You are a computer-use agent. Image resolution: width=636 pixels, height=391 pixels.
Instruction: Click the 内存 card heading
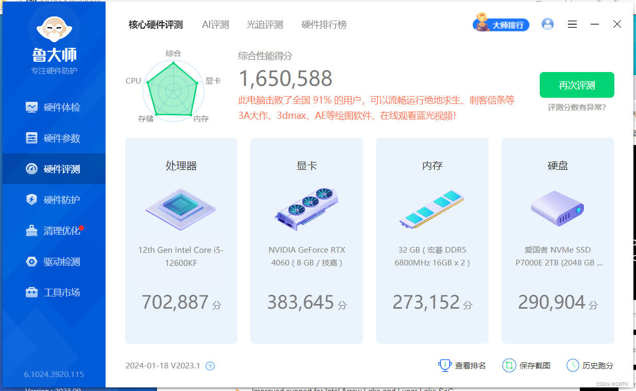[432, 166]
